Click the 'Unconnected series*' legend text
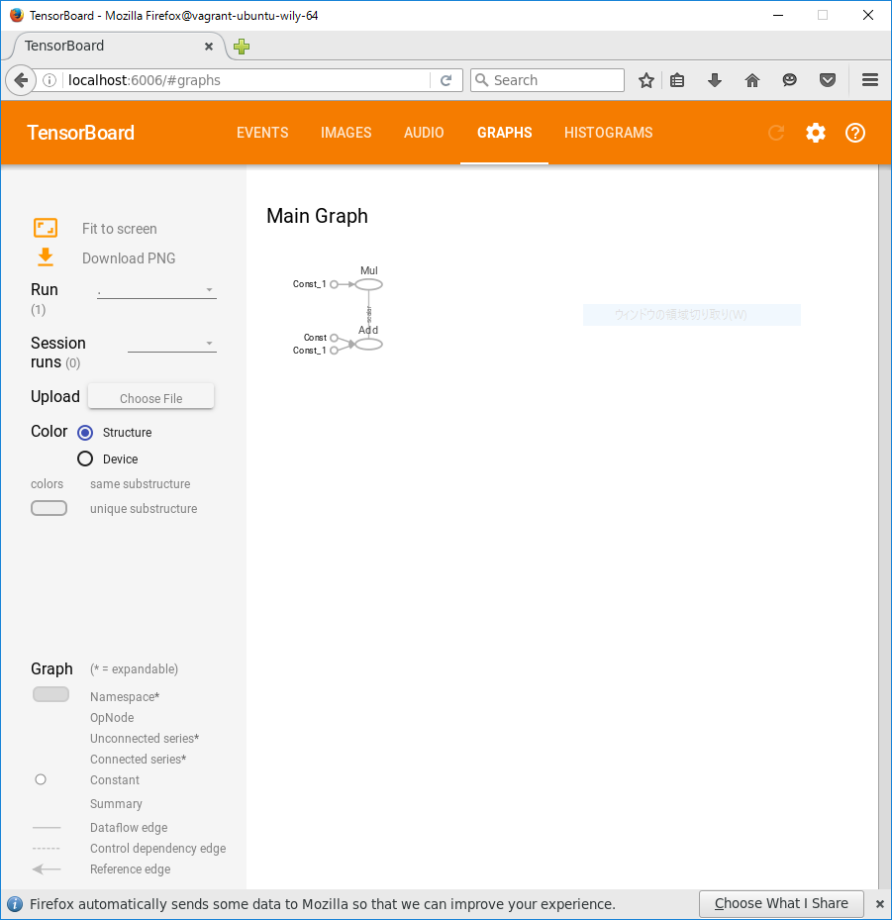This screenshot has width=892, height=920. [145, 738]
